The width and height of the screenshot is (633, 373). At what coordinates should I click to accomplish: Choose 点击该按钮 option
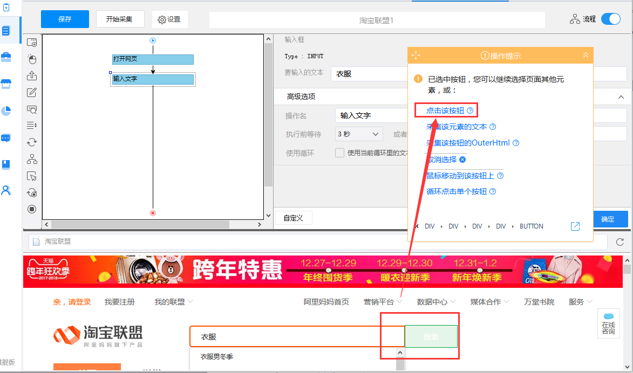(x=445, y=110)
